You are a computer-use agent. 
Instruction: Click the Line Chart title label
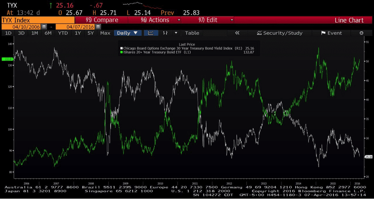tap(349, 20)
